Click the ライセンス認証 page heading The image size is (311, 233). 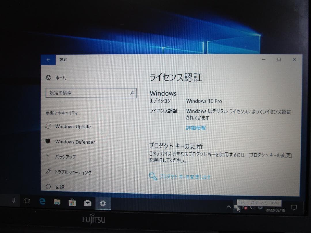click(x=176, y=77)
